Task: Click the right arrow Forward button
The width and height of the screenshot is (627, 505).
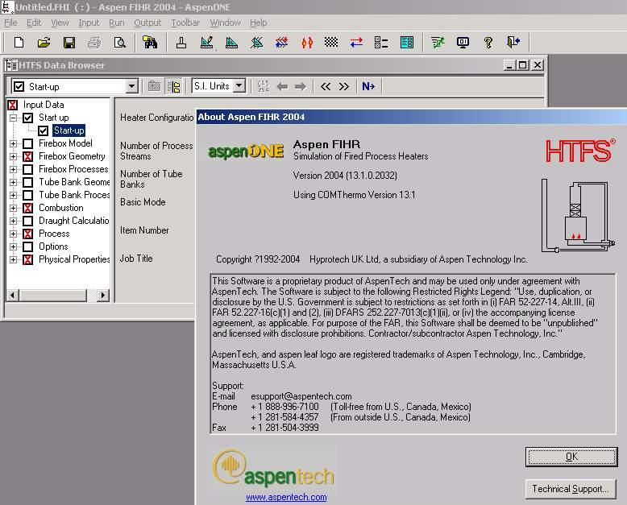Action: 301,86
